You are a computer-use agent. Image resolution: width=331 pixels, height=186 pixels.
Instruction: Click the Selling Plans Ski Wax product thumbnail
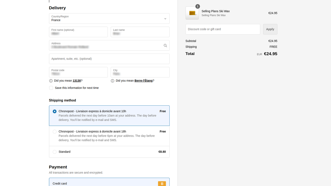point(192,13)
